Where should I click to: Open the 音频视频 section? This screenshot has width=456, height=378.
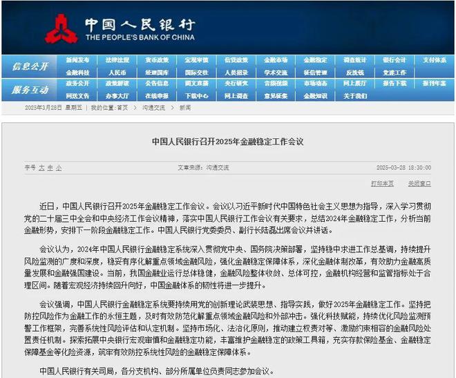[276, 84]
